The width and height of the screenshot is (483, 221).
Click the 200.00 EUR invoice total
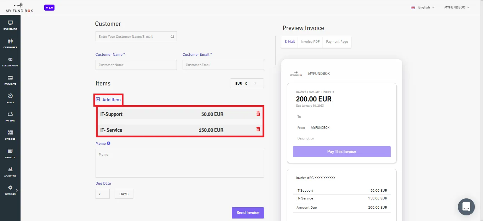pyautogui.click(x=314, y=99)
